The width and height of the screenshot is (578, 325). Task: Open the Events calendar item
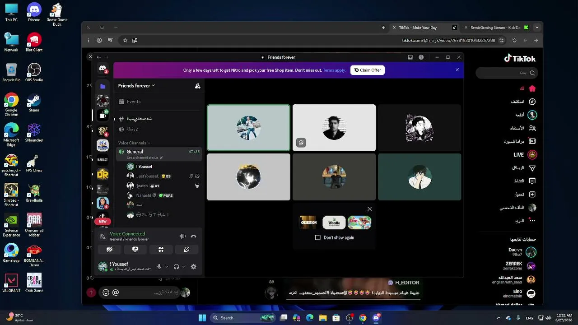158,102
